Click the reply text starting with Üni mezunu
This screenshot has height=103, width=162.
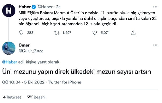(x=77, y=72)
